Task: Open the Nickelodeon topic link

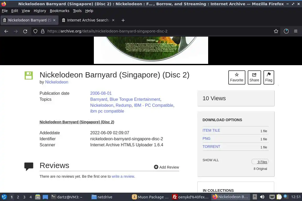Action: click(102, 105)
